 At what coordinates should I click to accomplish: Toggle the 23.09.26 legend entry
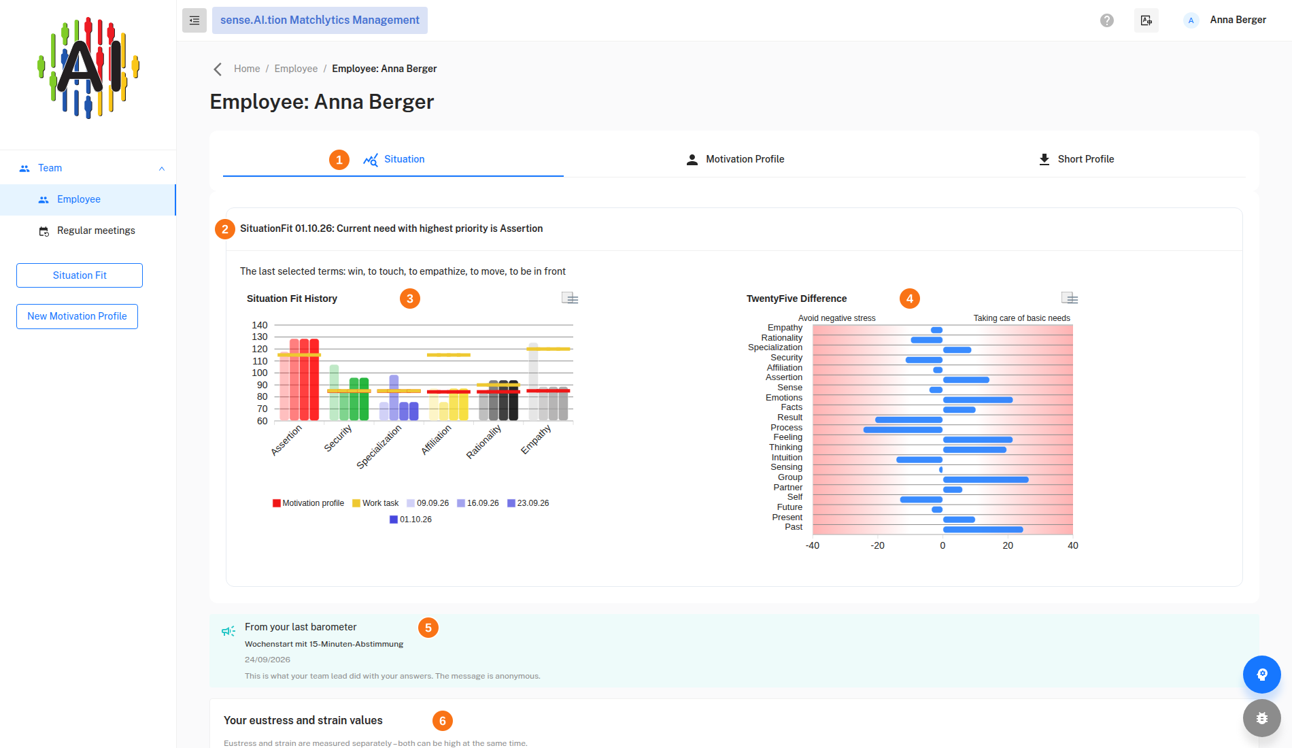(x=528, y=503)
